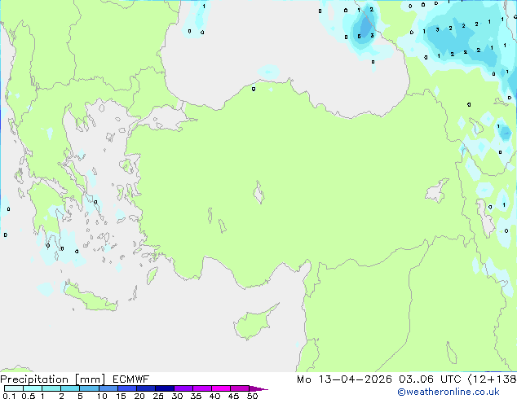Viewport: 517px width, 399px height.
Task: Click the 20–25 mm legend color box
Action: click(145, 388)
